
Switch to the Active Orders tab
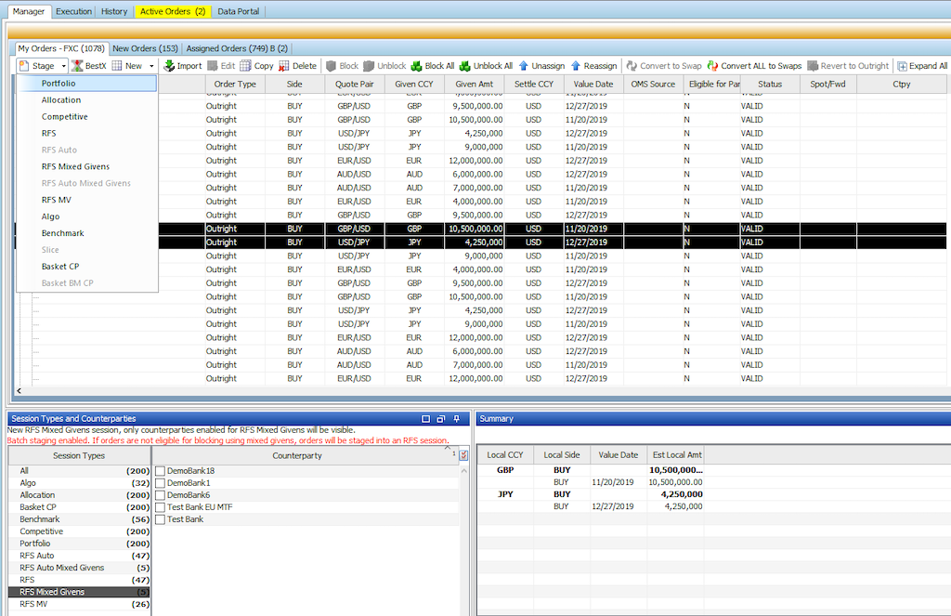point(173,11)
